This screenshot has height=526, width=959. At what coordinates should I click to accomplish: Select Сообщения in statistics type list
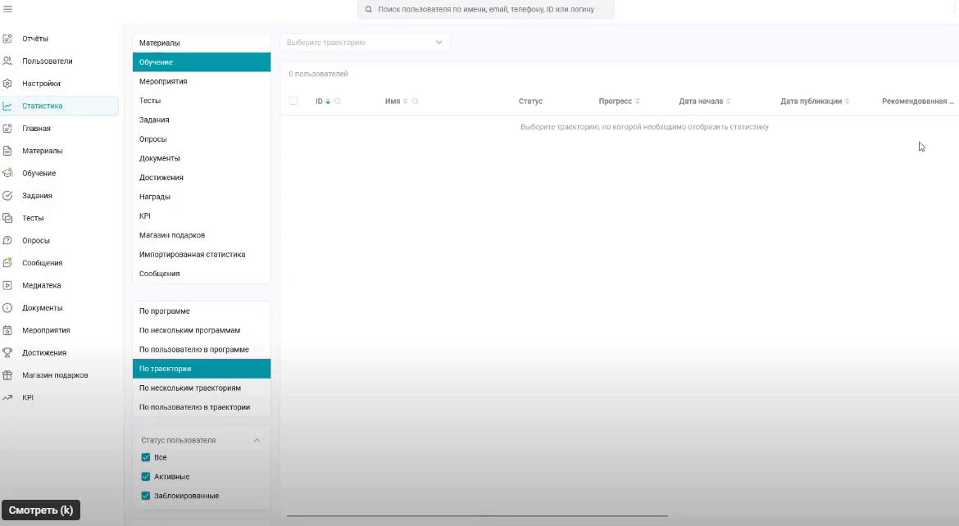201,274
